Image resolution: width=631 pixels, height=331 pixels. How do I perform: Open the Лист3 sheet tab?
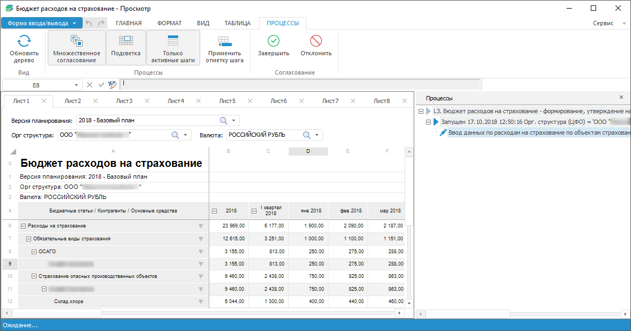(124, 101)
